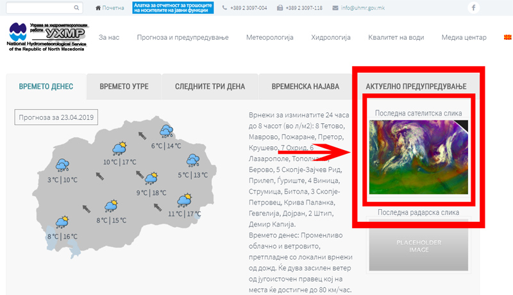Switch to СЛЕДНИТЕ ТРИ ДЕНА tab
Screen dimensions: 513x295
click(210, 87)
